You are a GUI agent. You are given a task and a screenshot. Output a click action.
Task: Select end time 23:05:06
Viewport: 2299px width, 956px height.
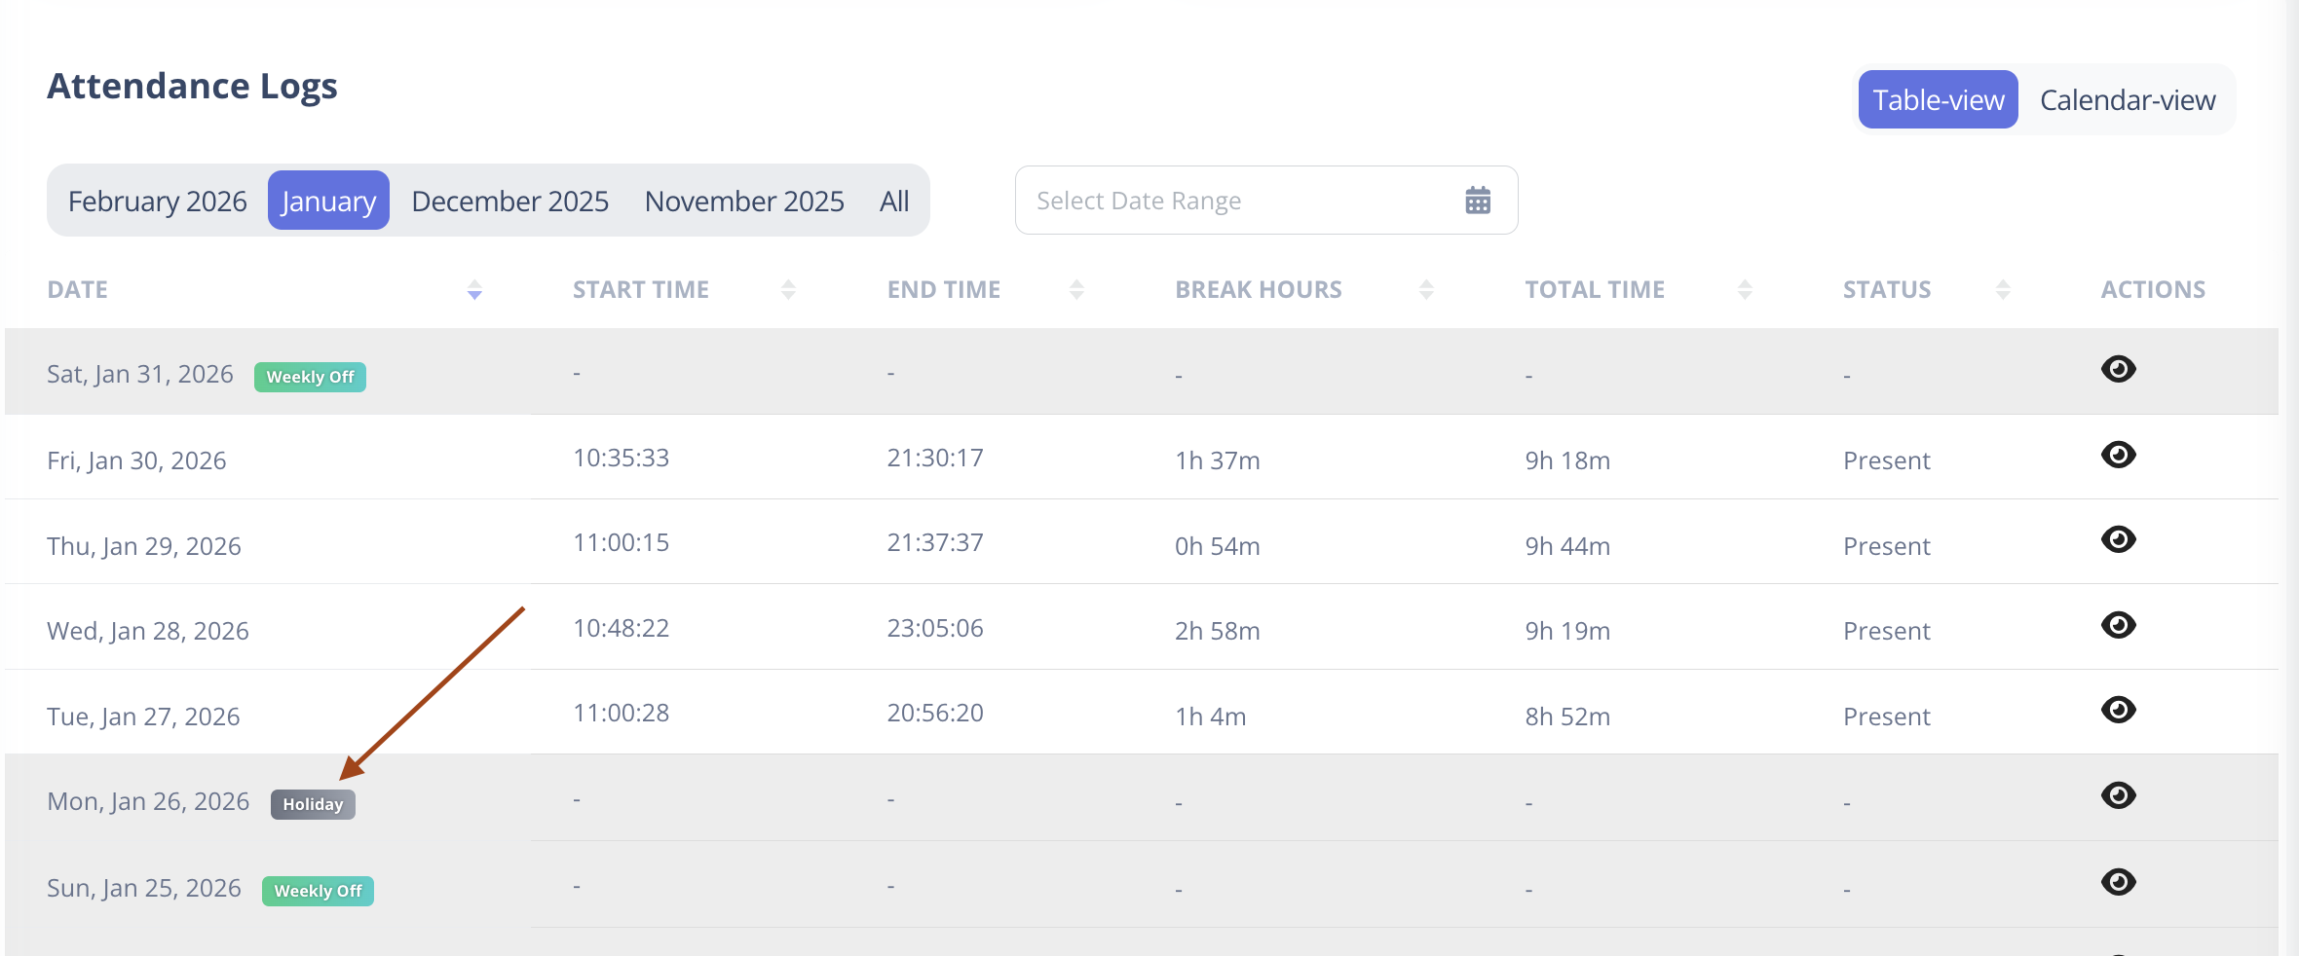(935, 628)
